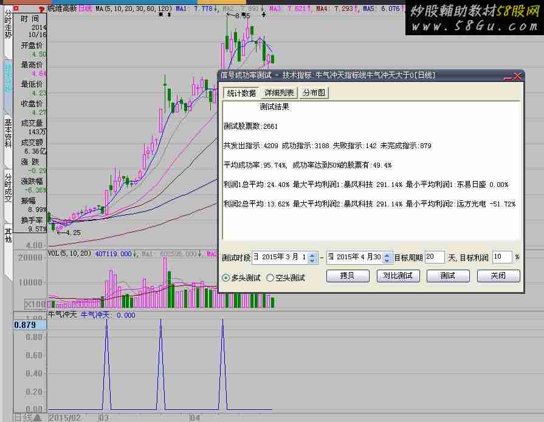The width and height of the screenshot is (544, 422).
Task: Click the 共发出指示:4209 text
Action: (x=251, y=146)
